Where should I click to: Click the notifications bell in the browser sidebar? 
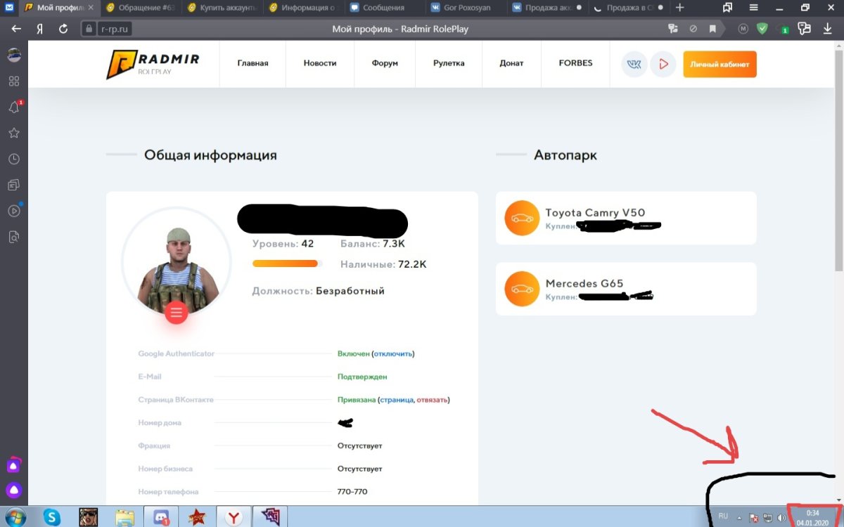tap(13, 107)
